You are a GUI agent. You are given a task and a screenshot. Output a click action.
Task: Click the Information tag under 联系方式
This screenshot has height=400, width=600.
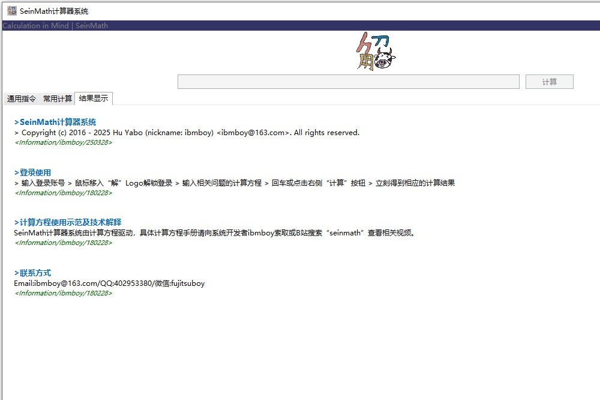(x=63, y=293)
